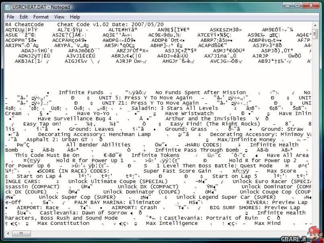Click "All Bender Abilities" text
The height and width of the screenshot is (243, 324).
click(x=98, y=145)
